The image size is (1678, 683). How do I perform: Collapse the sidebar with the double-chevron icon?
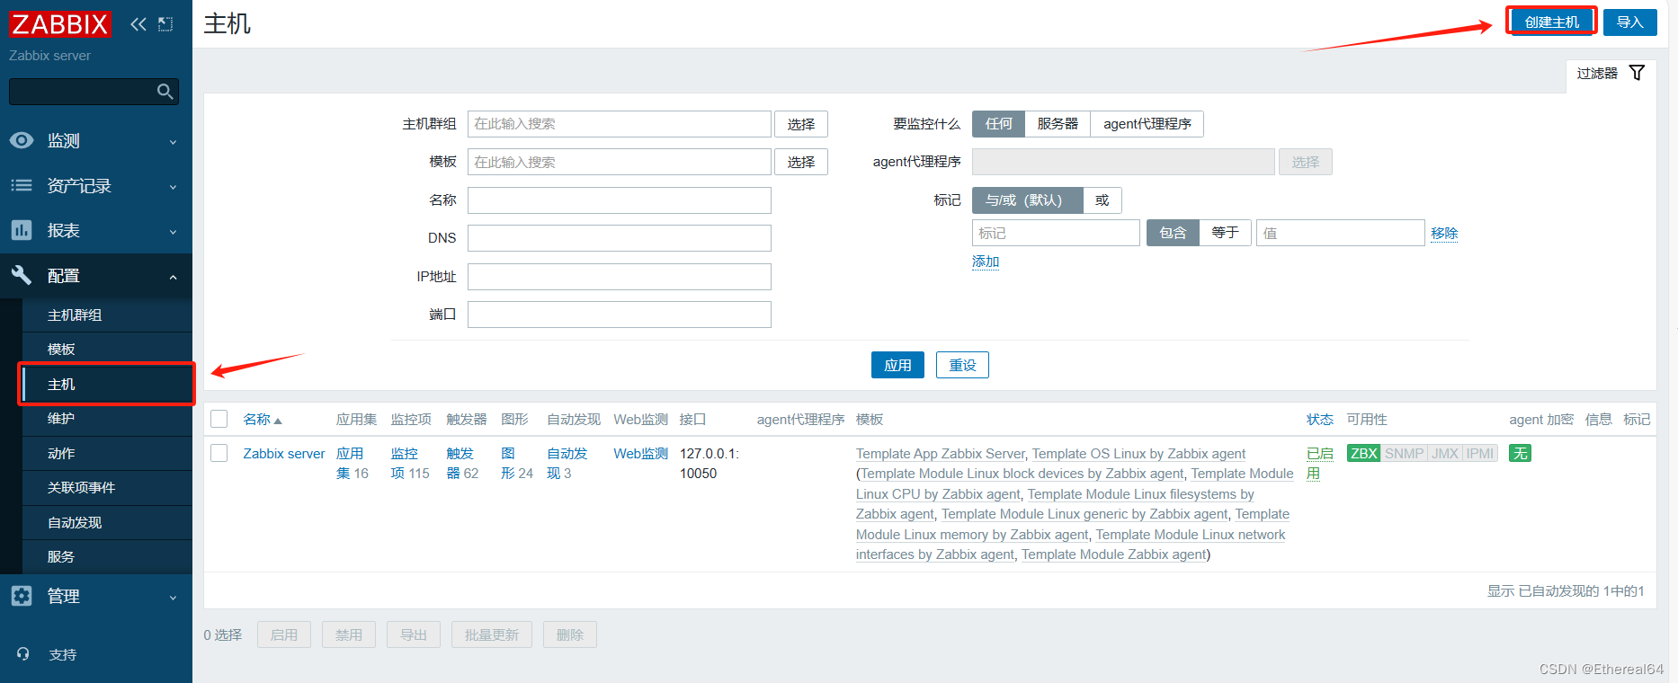(x=138, y=24)
